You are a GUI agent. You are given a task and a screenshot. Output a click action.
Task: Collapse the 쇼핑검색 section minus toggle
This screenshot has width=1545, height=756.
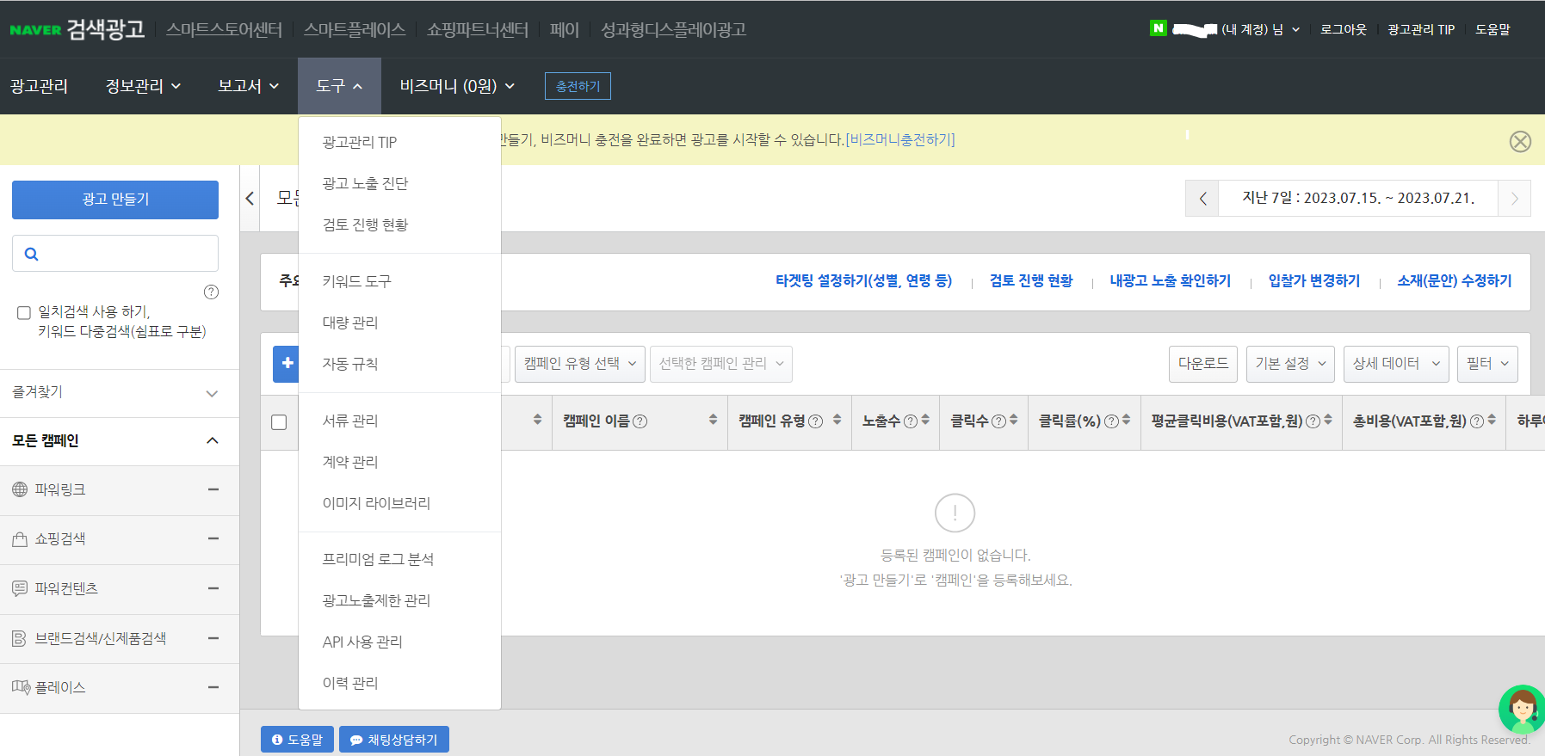[x=213, y=538]
